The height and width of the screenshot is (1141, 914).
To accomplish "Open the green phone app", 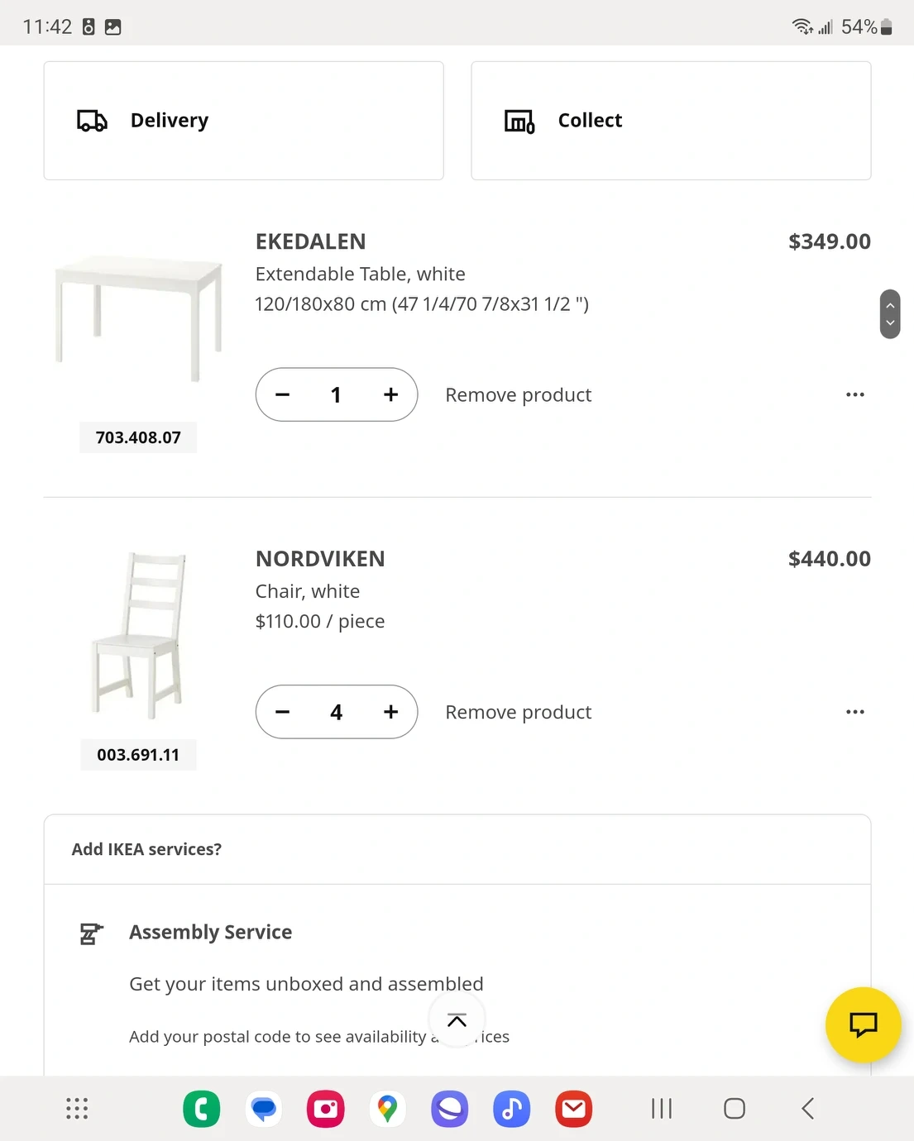I will pos(202,1109).
